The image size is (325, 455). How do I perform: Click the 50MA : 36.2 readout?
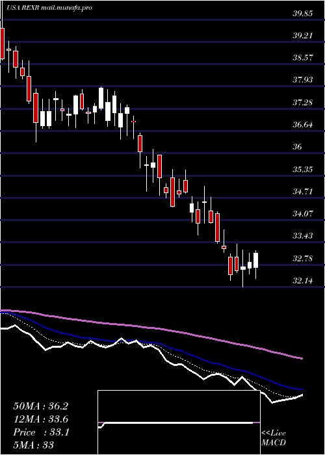click(x=40, y=406)
